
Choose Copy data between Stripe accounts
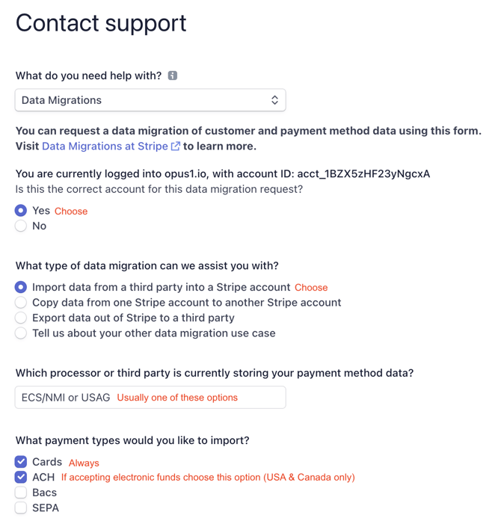coord(21,303)
